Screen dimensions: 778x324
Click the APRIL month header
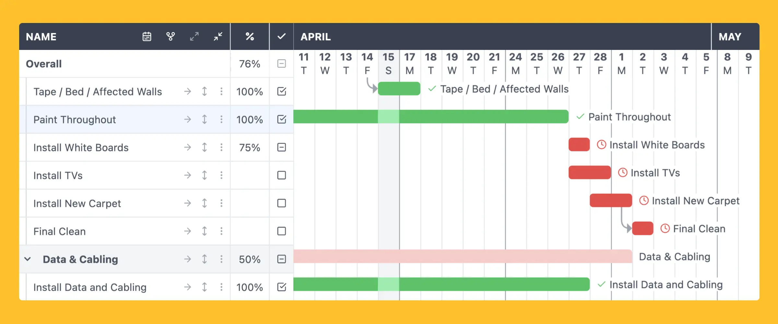click(315, 37)
